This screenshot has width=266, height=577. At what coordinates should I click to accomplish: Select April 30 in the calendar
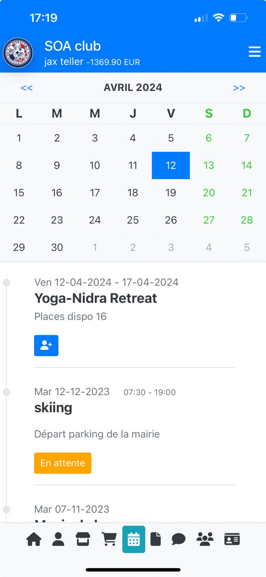point(57,248)
